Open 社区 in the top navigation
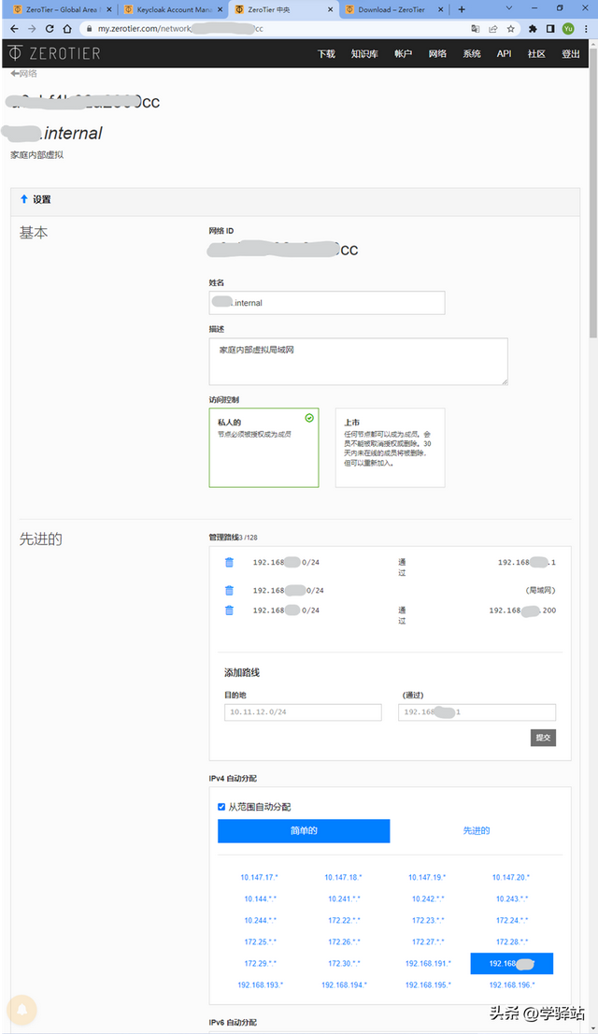The height and width of the screenshot is (1034, 598). tap(536, 54)
